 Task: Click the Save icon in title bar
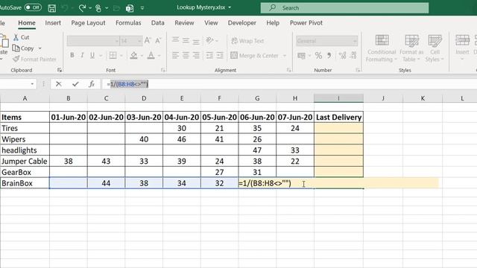click(x=52, y=8)
